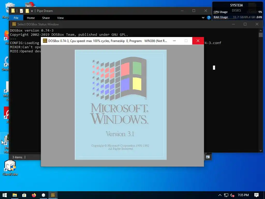Launch Microsoft Store from the taskbar
The image size is (265, 199).
click(24, 195)
